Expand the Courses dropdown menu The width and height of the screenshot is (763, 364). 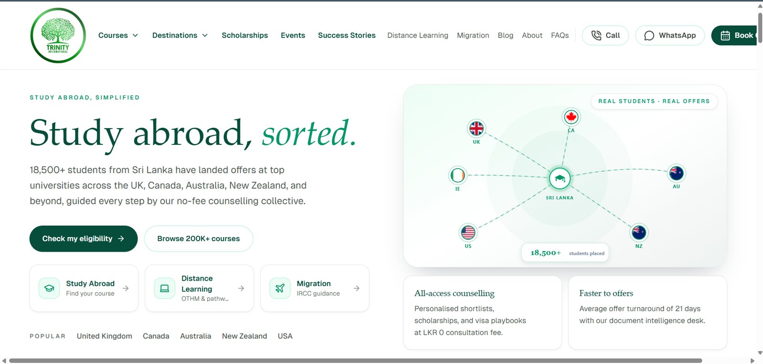coord(118,35)
